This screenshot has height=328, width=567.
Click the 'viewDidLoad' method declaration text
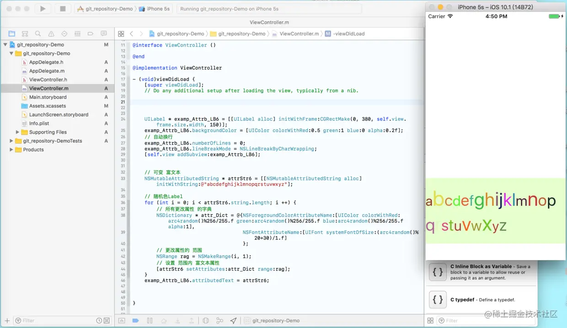click(163, 79)
